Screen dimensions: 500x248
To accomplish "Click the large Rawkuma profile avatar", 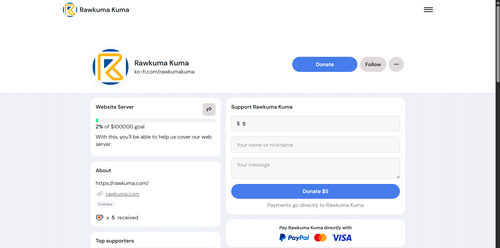I will 111,67.
